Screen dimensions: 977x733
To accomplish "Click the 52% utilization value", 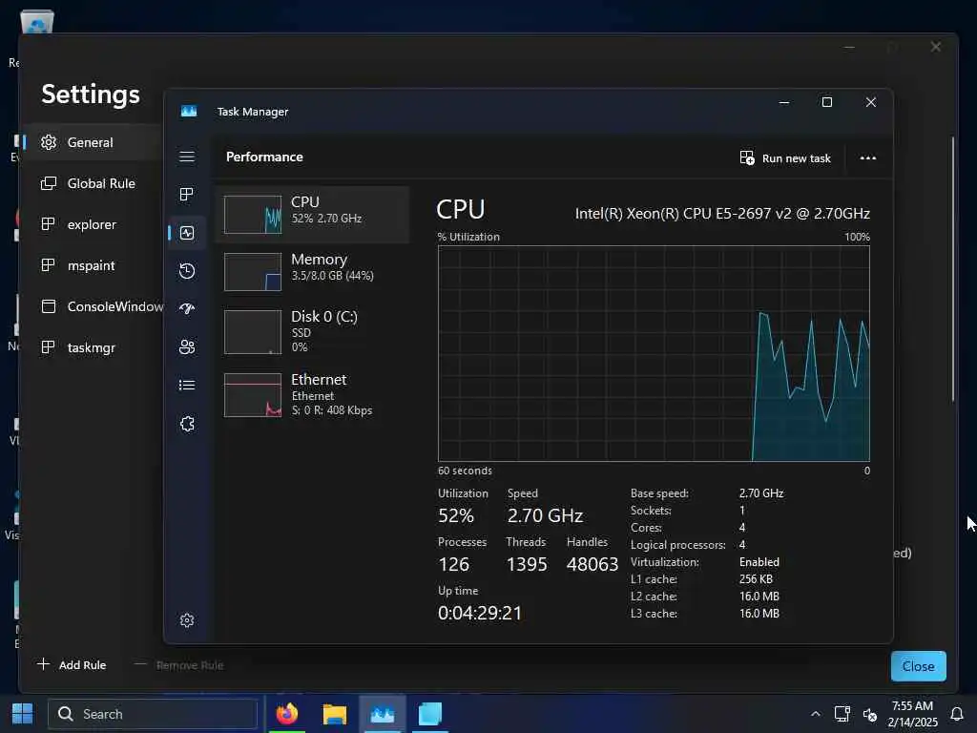I will 456,515.
